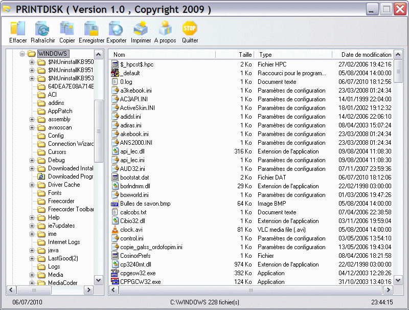Sort by the Type column header

[293, 55]
